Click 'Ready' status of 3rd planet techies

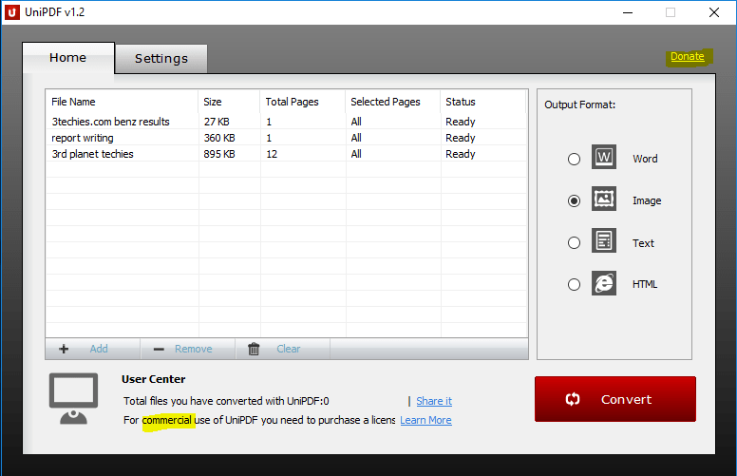pos(461,154)
